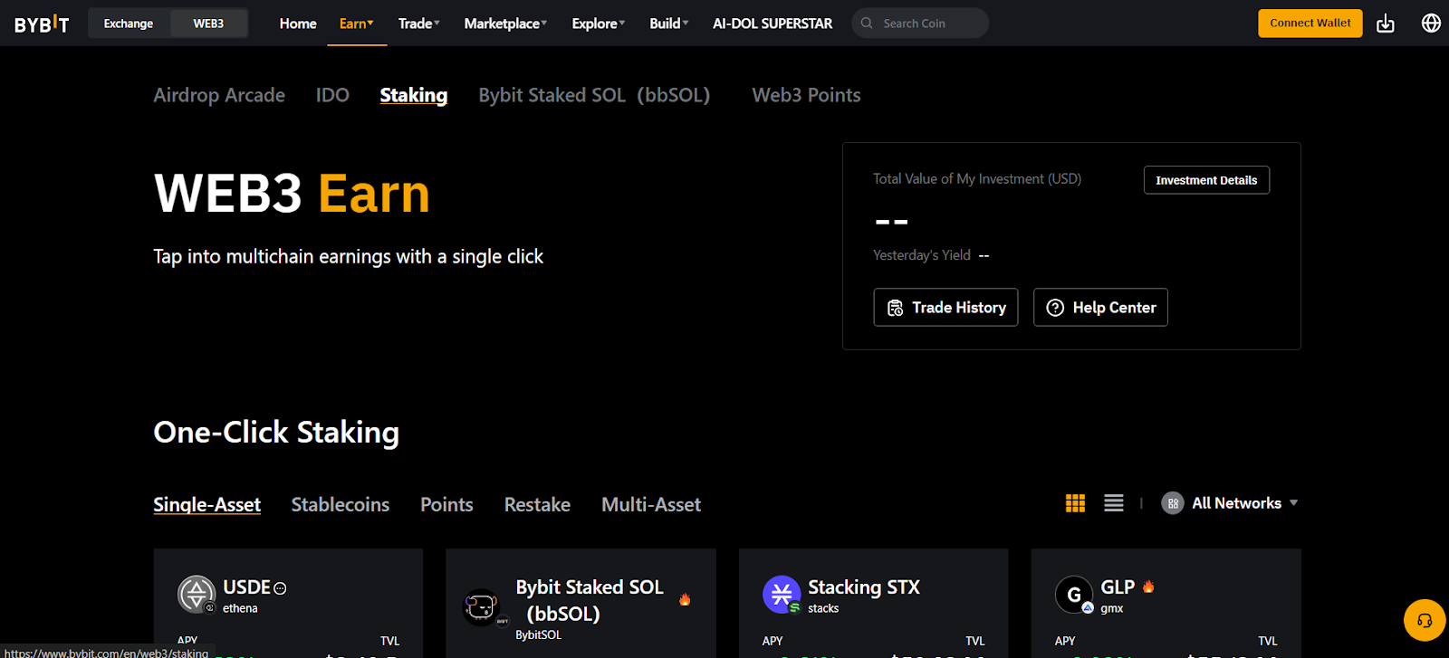Viewport: 1449px width, 658px height.
Task: Expand the All Networks dropdown
Action: pyautogui.click(x=1230, y=503)
